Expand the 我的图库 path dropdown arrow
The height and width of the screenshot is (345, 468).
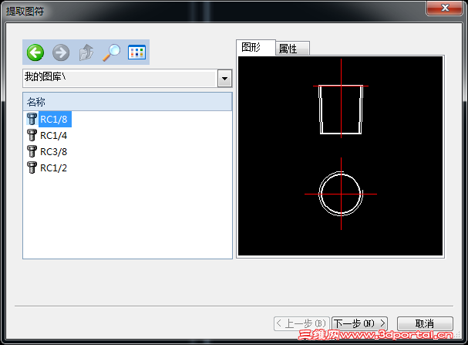pyautogui.click(x=224, y=79)
